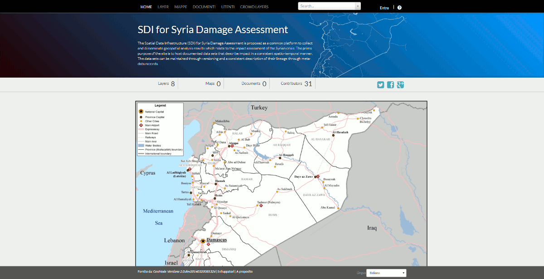
Task: Open the MAPPE navigation item
Action: coord(180,7)
